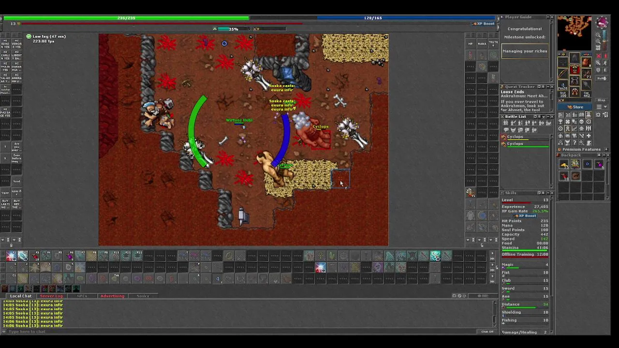Click the bow in weapon slot
Screen dimensions: 619x348
point(563,73)
